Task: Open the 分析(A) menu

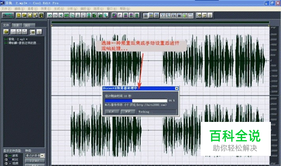Action: (72, 9)
